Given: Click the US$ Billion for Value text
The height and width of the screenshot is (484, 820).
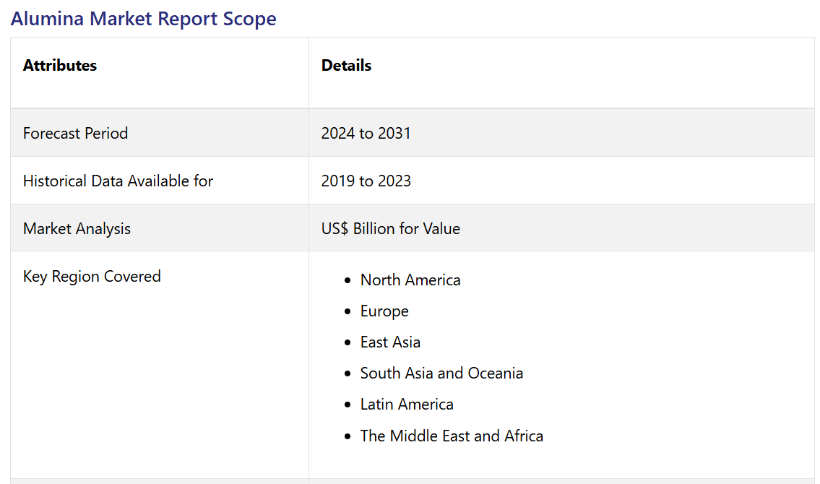Looking at the screenshot, I should 390,228.
